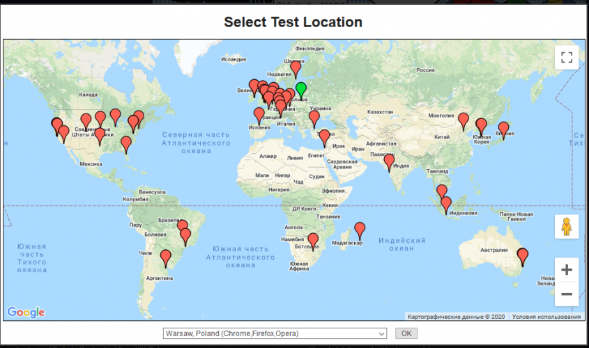589x348 pixels.
Task: Select the red marker in Argentina
Action: [x=165, y=258]
